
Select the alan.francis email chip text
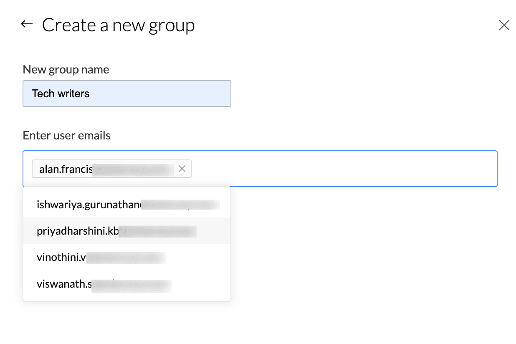[65, 169]
